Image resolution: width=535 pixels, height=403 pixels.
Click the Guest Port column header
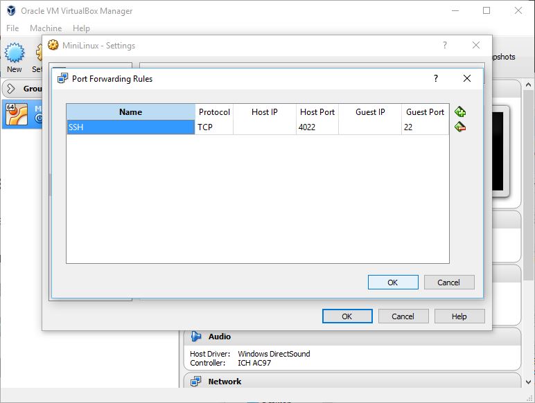[x=425, y=112]
